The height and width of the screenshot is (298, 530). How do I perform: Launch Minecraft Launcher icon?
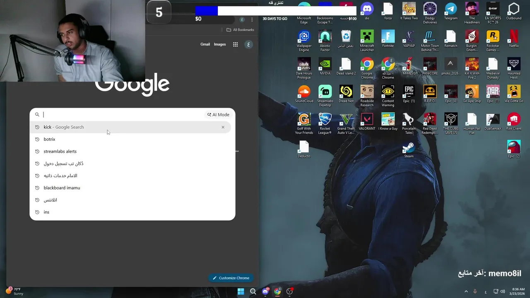(367, 41)
